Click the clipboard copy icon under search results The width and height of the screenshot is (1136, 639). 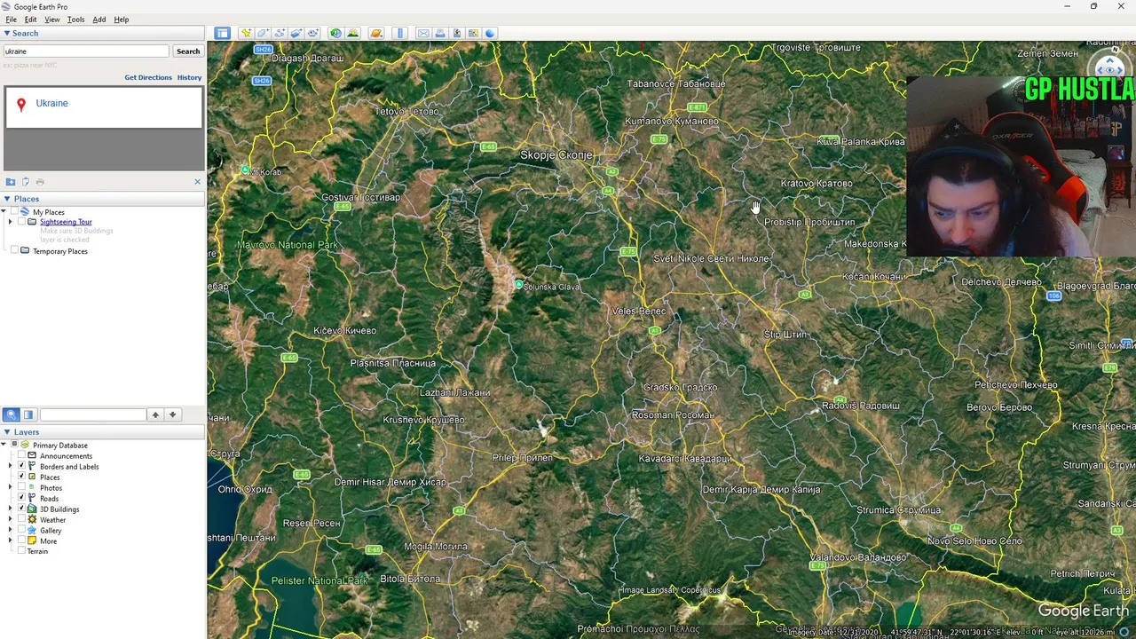[x=26, y=182]
